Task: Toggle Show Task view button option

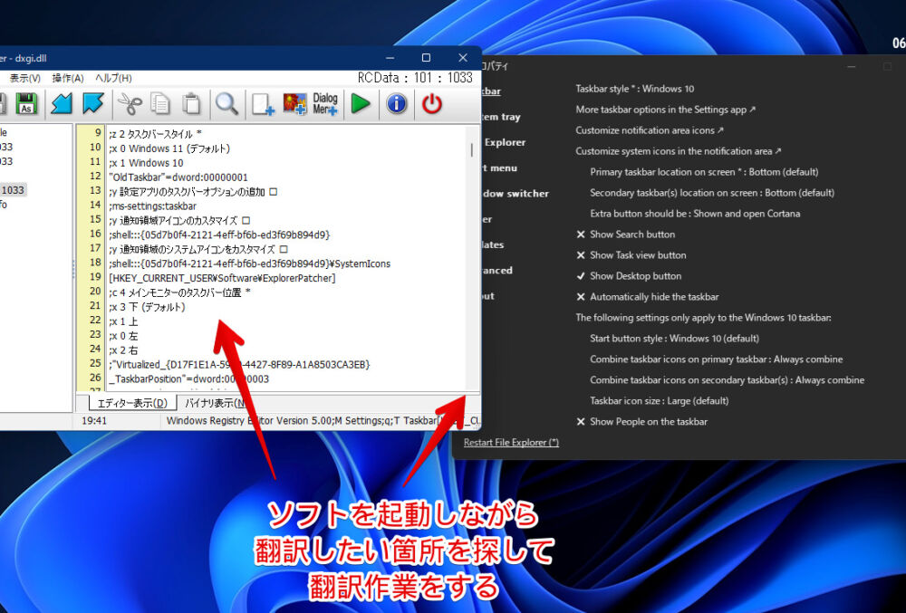Action: pyautogui.click(x=631, y=255)
